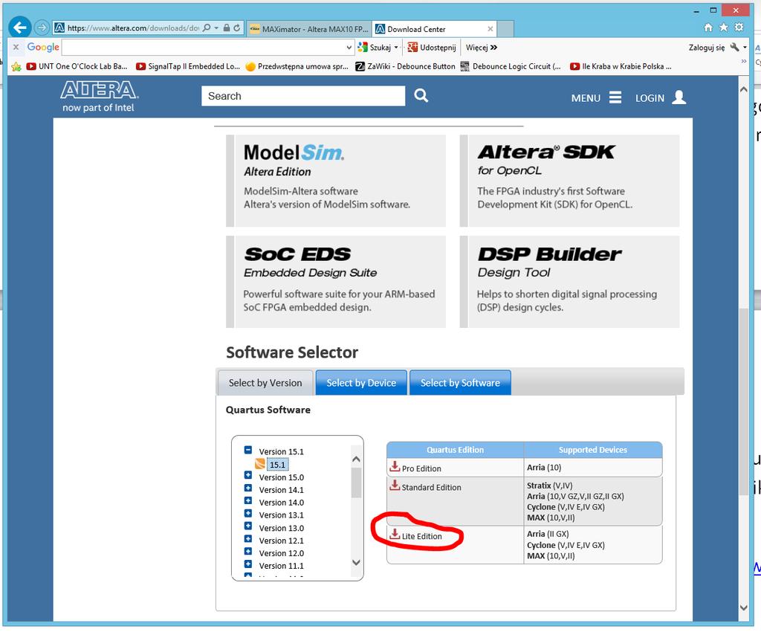Click the lock security icon in address bar
Screen dimensions: 761x632
coord(226,28)
